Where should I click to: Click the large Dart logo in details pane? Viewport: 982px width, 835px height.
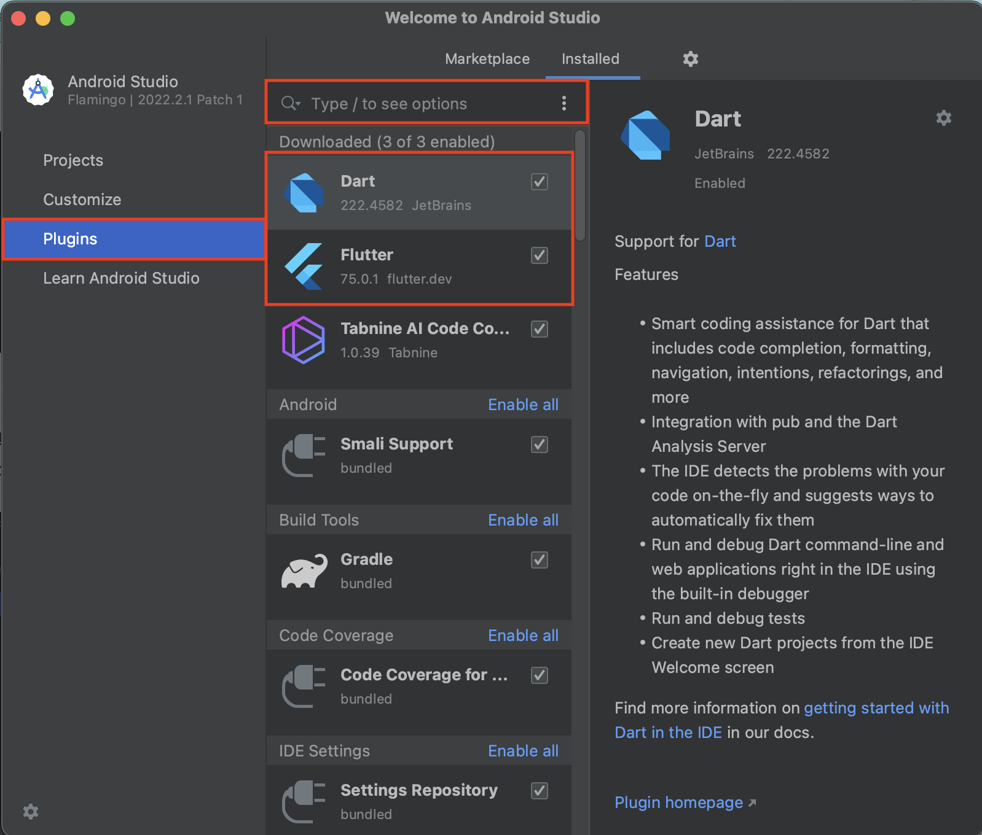pyautogui.click(x=645, y=135)
